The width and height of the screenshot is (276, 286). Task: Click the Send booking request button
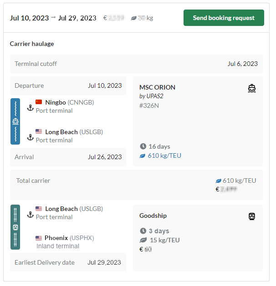pos(224,18)
